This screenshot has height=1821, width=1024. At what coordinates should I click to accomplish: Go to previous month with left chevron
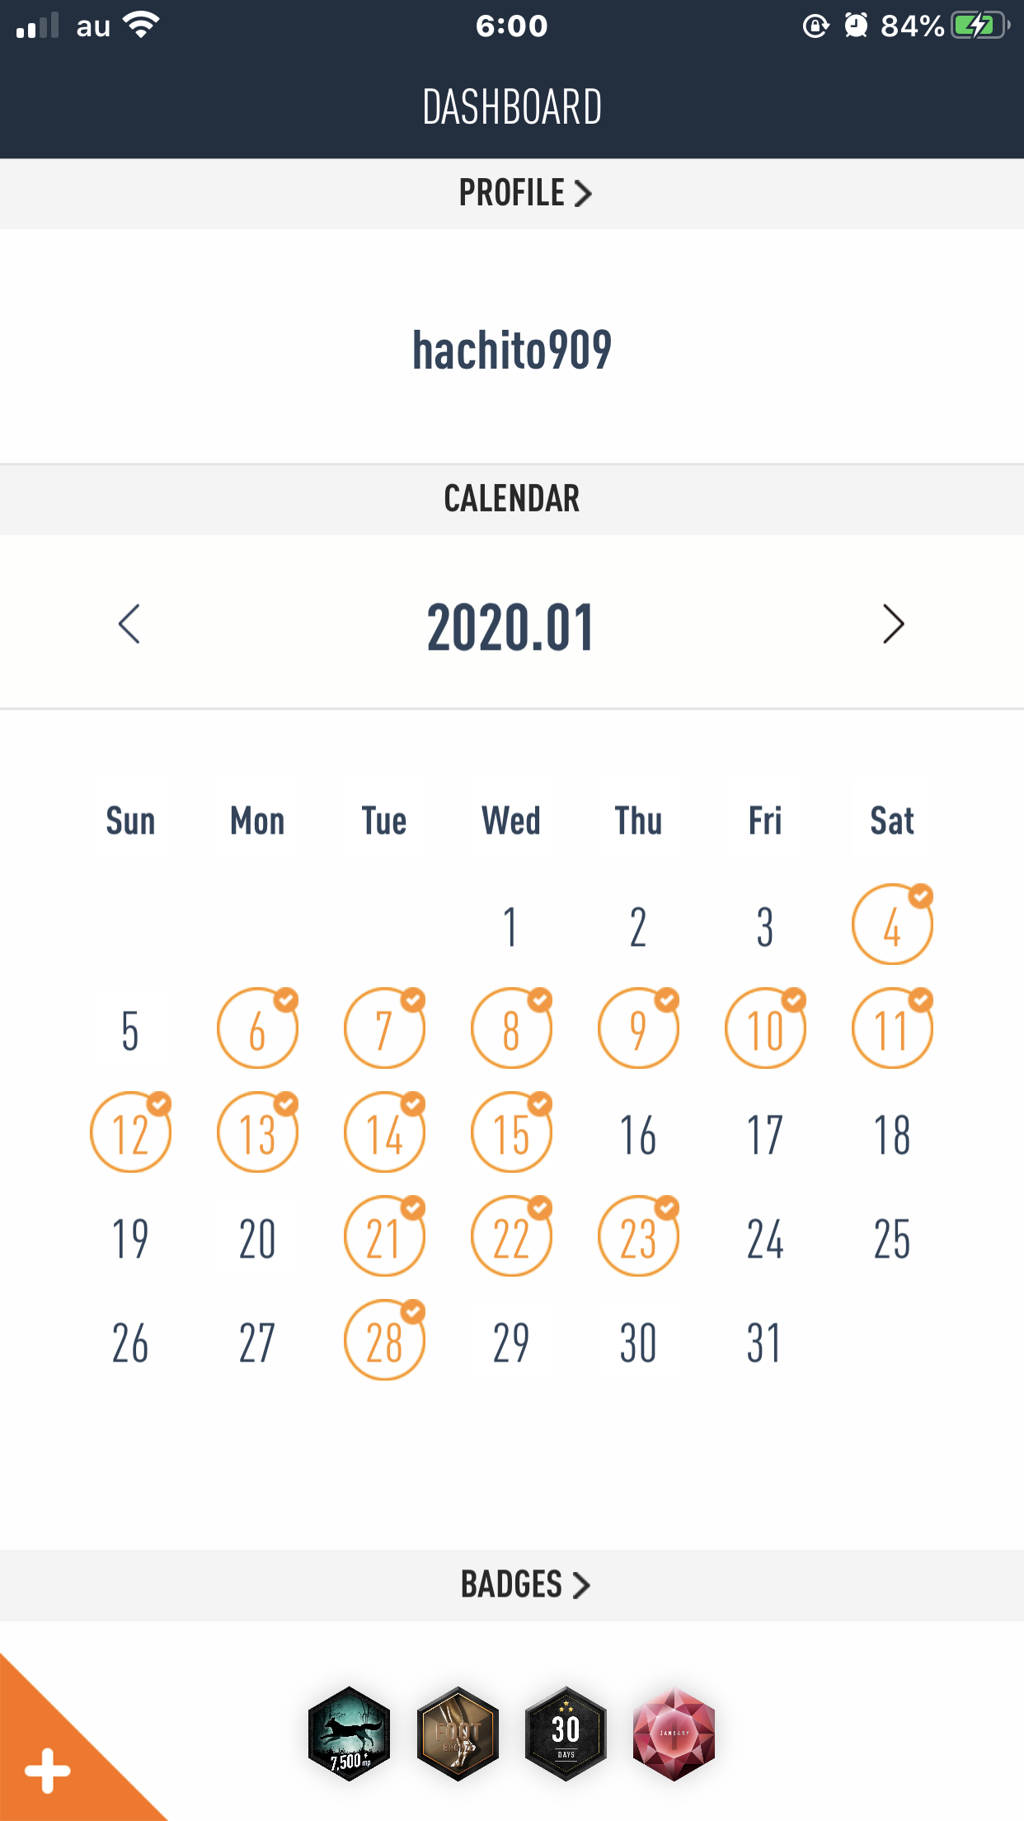coord(129,624)
